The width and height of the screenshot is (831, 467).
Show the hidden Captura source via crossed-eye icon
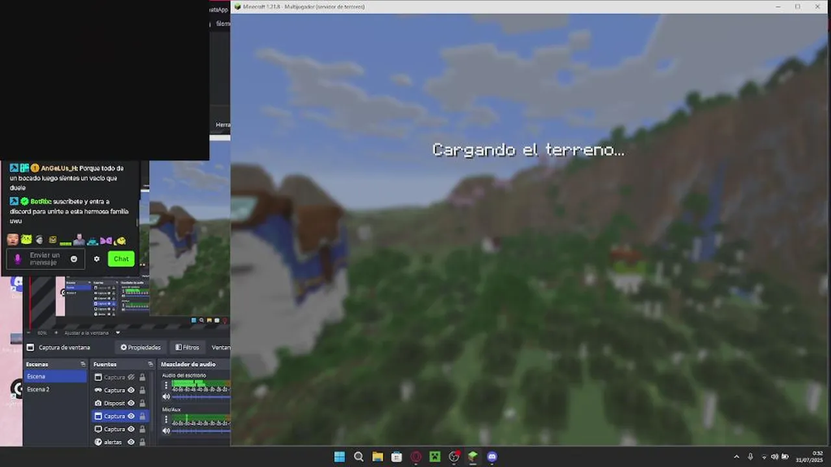click(131, 377)
